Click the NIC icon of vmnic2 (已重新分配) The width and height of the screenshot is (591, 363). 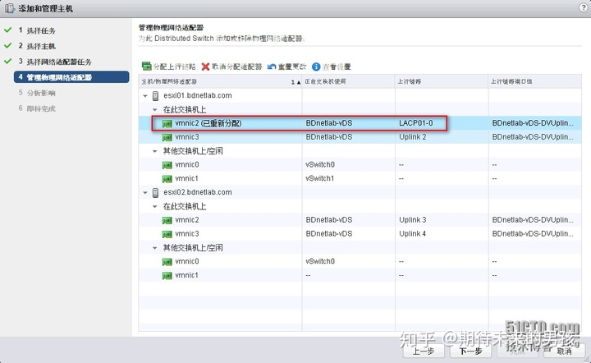(167, 124)
